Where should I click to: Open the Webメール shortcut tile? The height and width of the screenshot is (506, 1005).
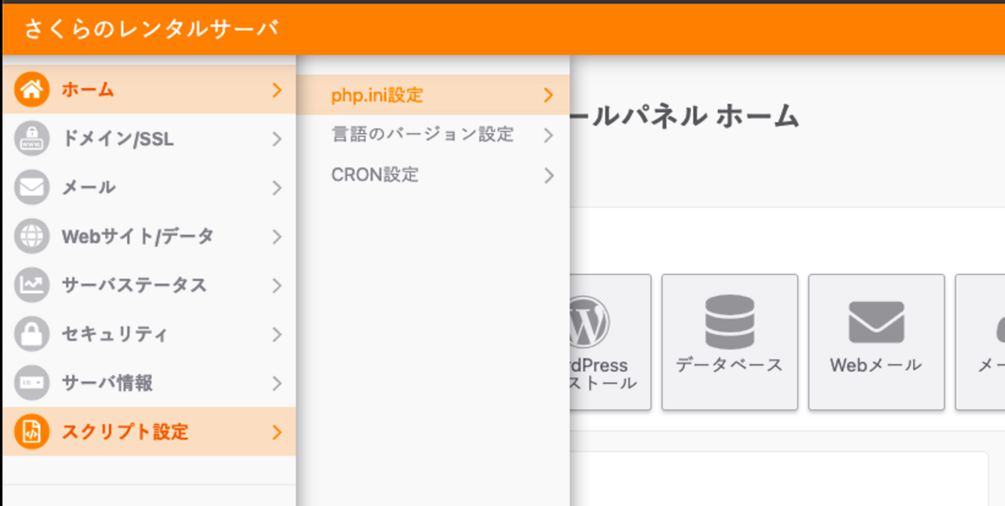[x=876, y=341]
